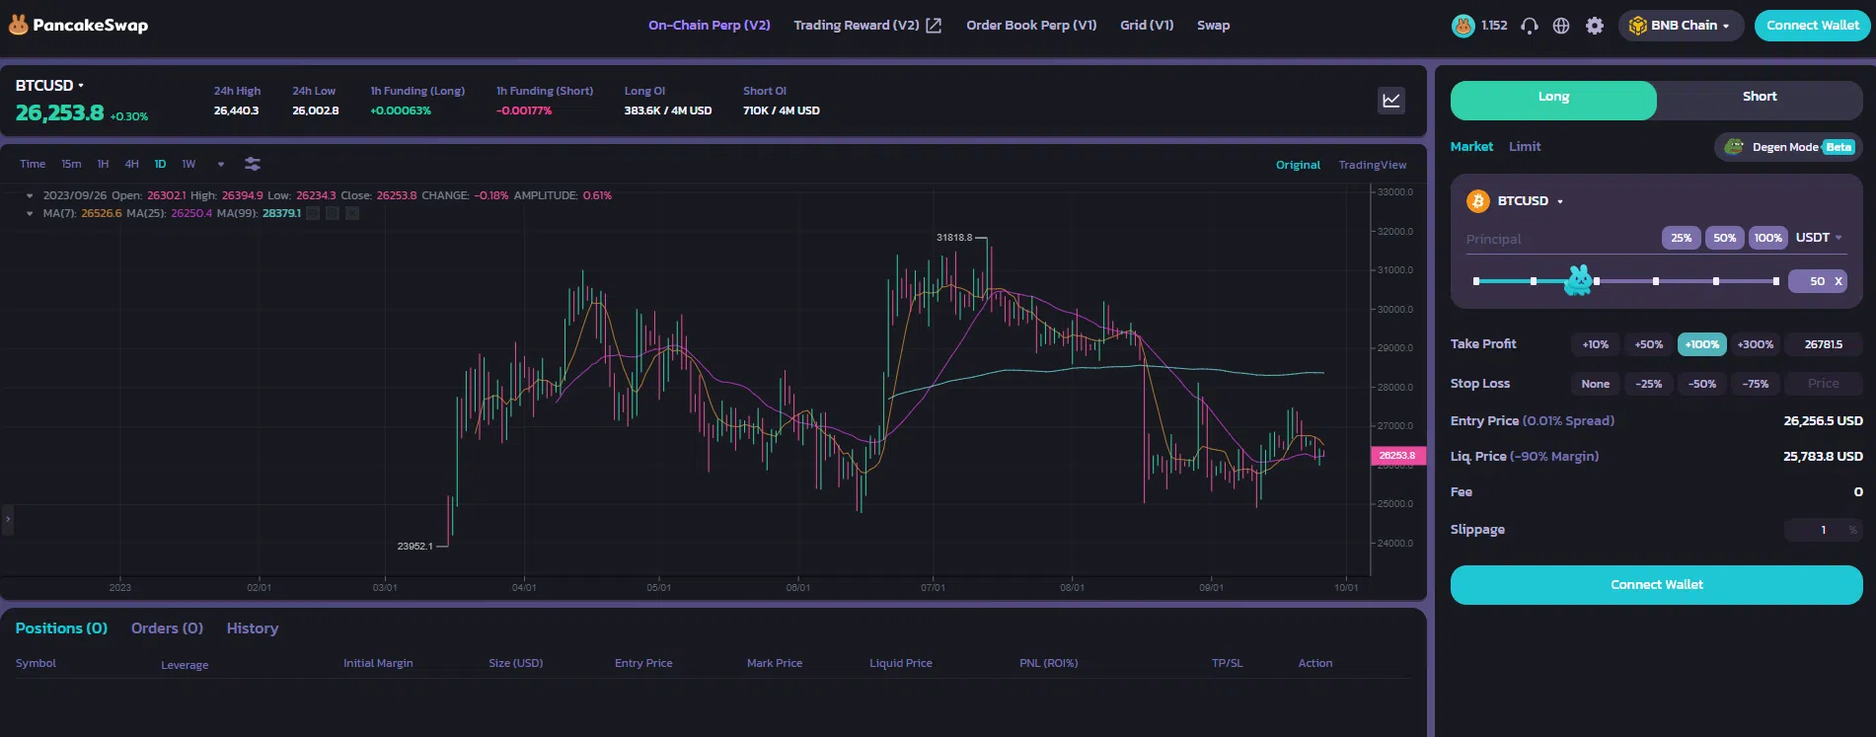
Task: Click the leverage slider bunny handle
Action: [1579, 280]
